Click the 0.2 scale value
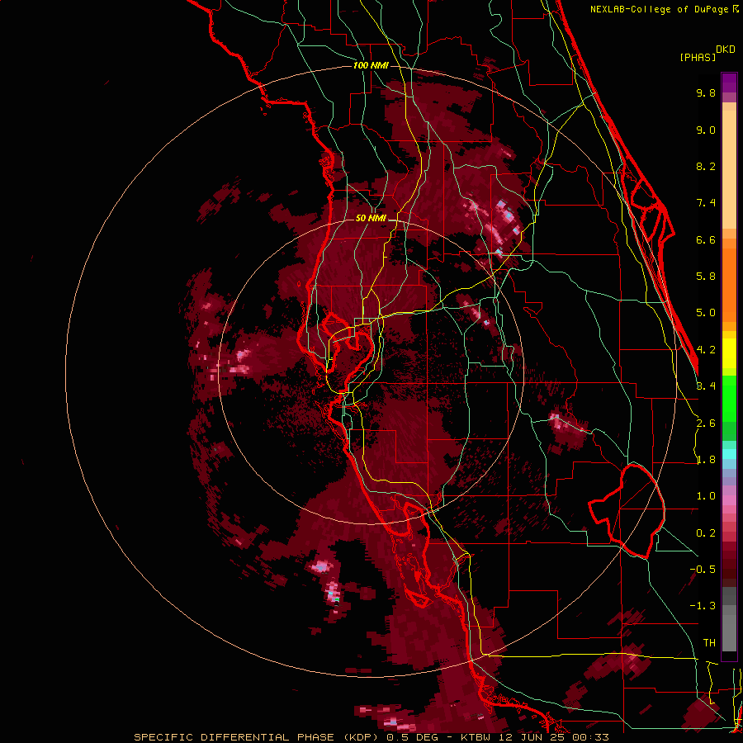The height and width of the screenshot is (743, 743). click(x=706, y=533)
